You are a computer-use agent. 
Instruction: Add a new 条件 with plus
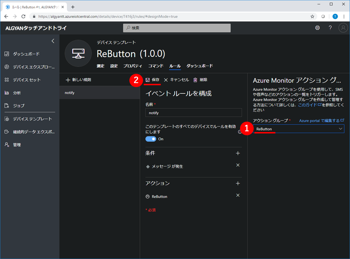coord(238,153)
